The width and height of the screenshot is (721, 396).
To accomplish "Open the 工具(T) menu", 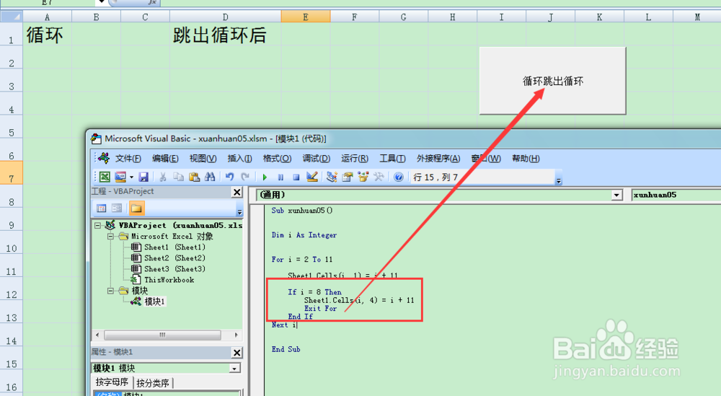I will point(392,159).
